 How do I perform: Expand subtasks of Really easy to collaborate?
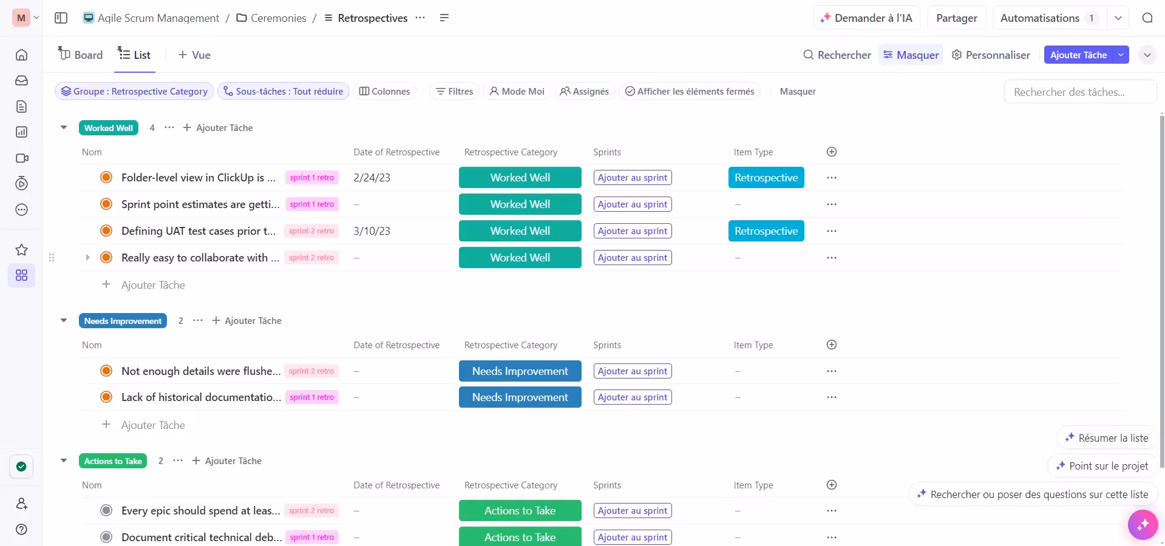point(87,257)
